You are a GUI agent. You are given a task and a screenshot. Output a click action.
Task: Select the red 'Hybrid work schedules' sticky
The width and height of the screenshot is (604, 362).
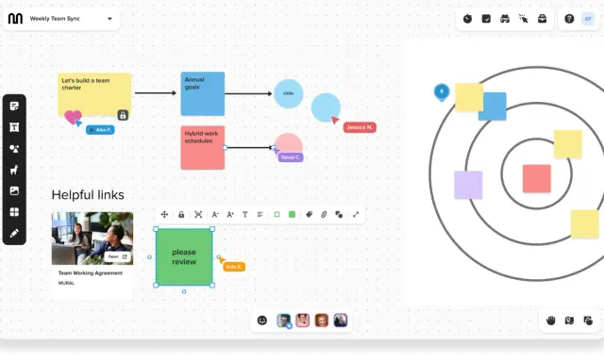click(x=203, y=148)
